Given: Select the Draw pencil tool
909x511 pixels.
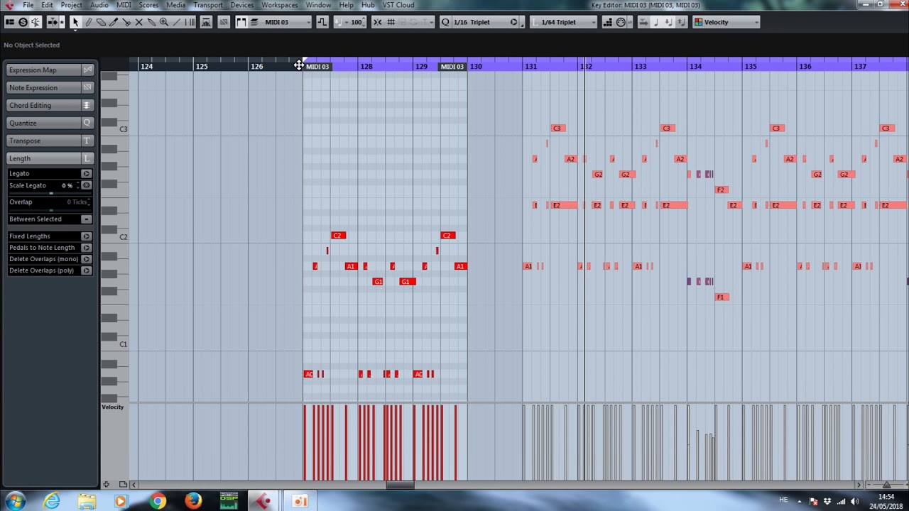Looking at the screenshot, I should point(88,22).
